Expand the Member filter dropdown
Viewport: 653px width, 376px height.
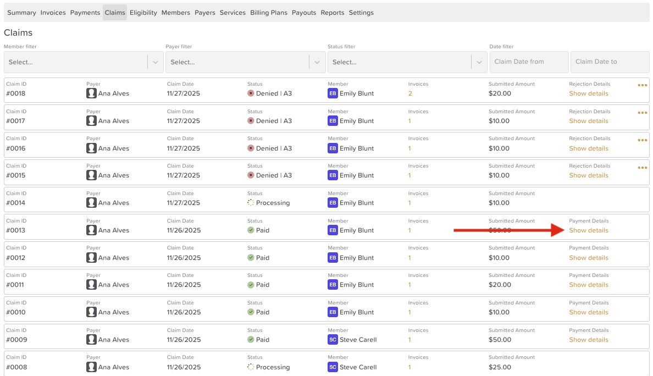156,62
